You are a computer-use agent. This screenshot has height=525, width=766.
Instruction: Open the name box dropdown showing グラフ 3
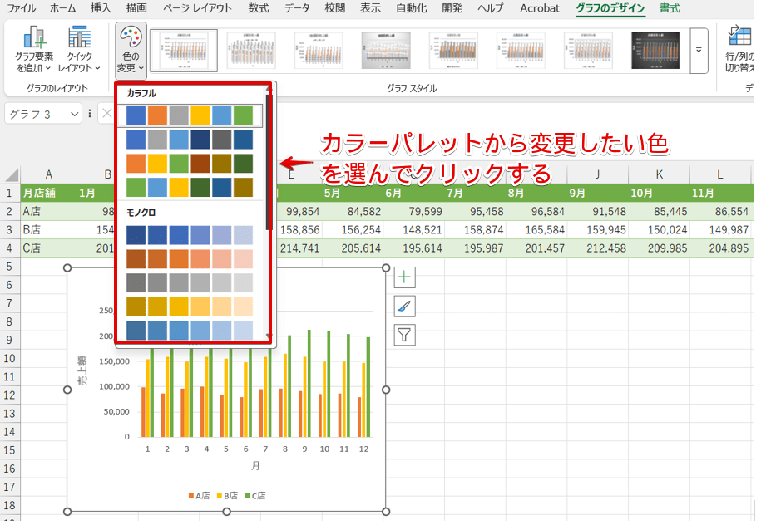[74, 114]
